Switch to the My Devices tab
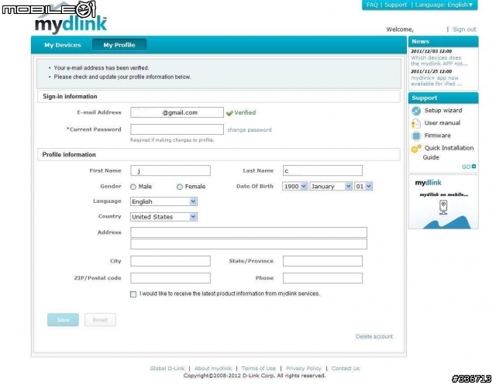This screenshot has width=496, height=385. [x=63, y=45]
